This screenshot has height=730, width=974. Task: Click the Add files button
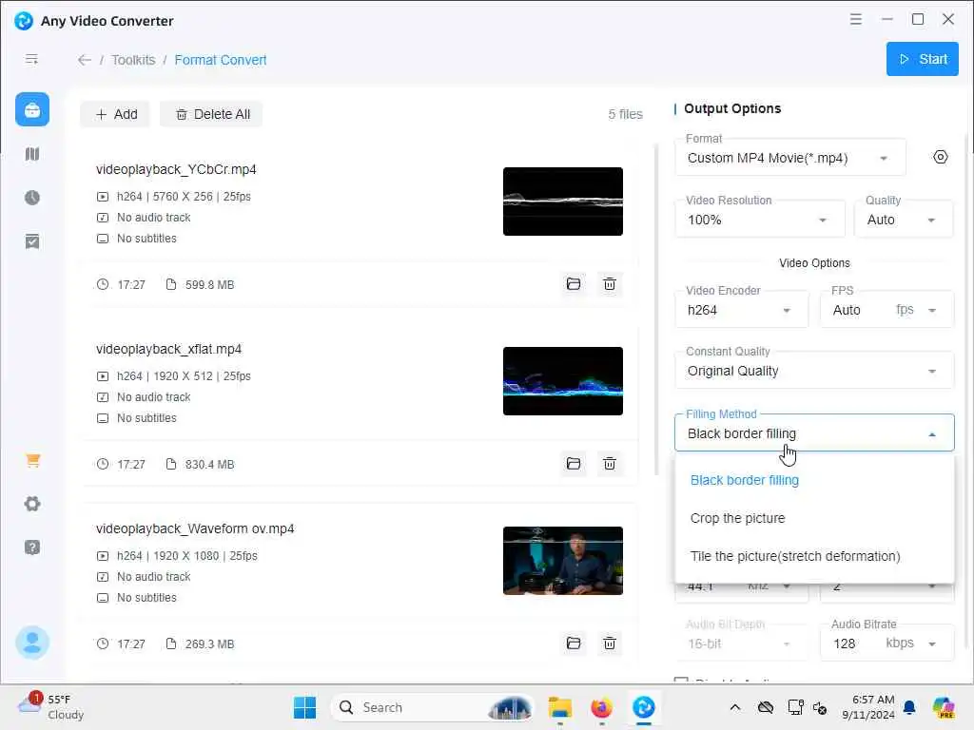click(116, 114)
